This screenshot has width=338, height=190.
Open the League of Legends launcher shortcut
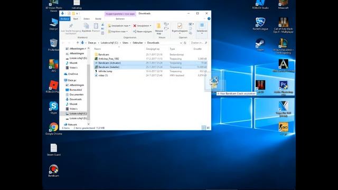283,46
